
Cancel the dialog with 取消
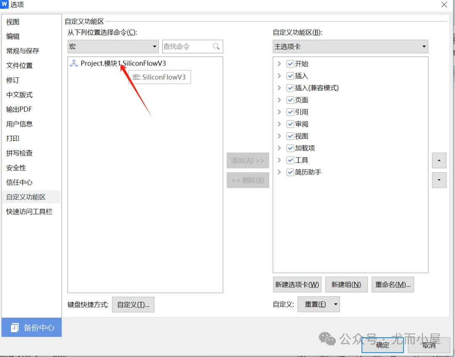(429, 345)
